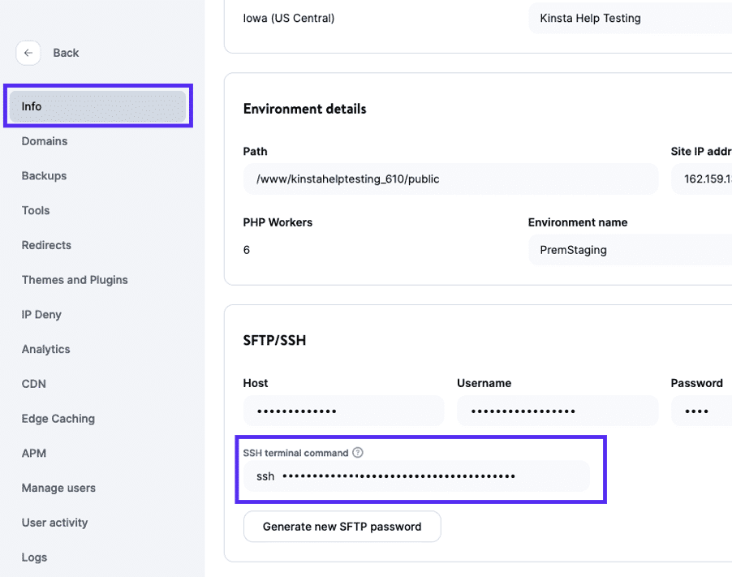
Task: Go to Edge Caching
Action: pos(58,418)
